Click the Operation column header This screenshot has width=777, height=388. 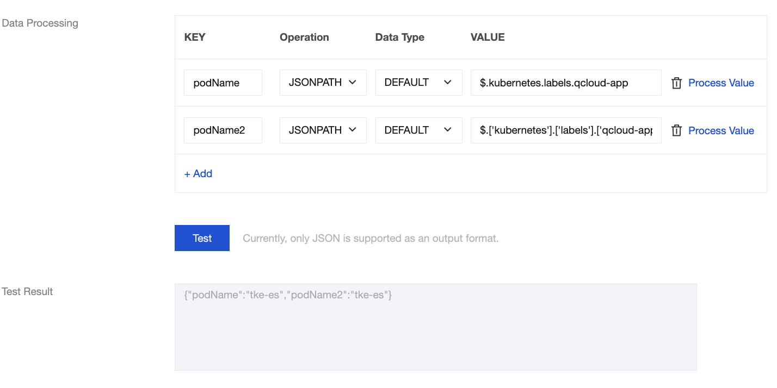click(304, 37)
